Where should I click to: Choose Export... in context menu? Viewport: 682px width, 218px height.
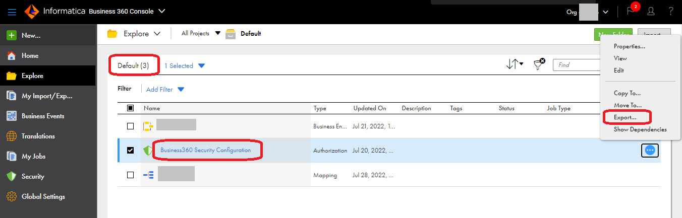[x=625, y=117]
